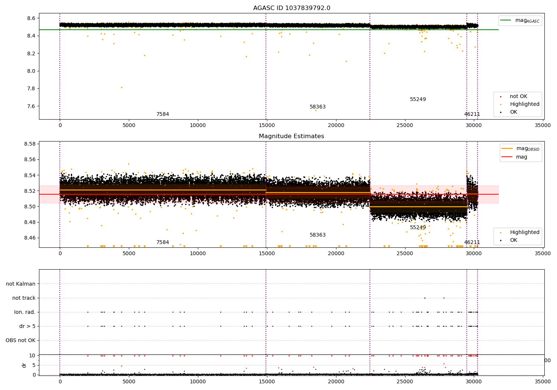557x390 pixels.
Task: Click the '8.50' y-axis tick label
Action: point(30,207)
